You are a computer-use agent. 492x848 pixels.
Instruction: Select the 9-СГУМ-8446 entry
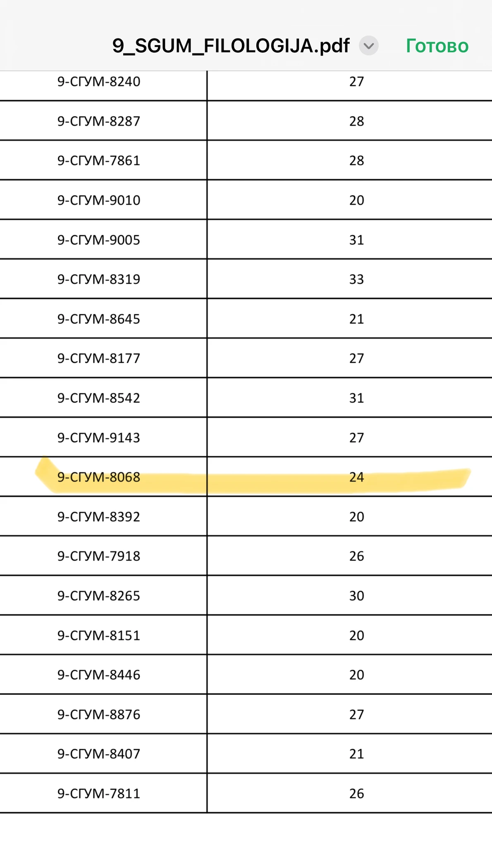(x=99, y=675)
